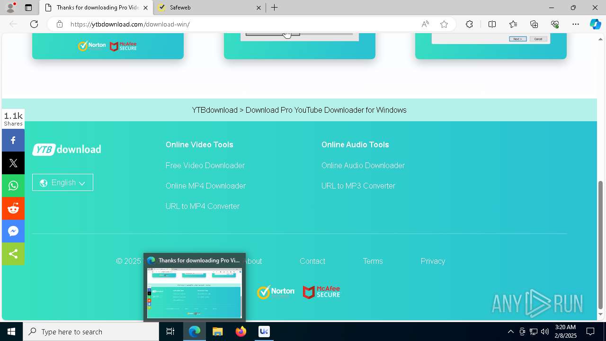The image size is (606, 341).
Task: Enable split screen in Edge
Action: click(x=492, y=24)
